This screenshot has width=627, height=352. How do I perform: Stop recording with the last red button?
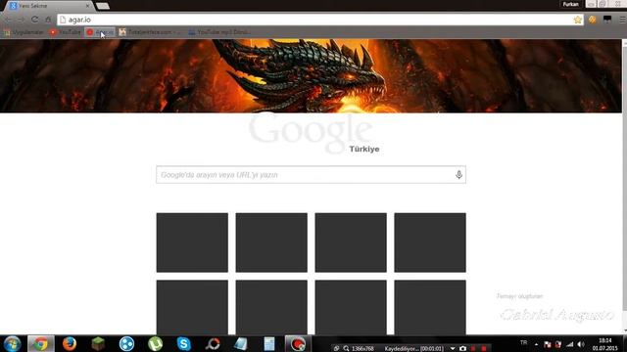[483, 348]
